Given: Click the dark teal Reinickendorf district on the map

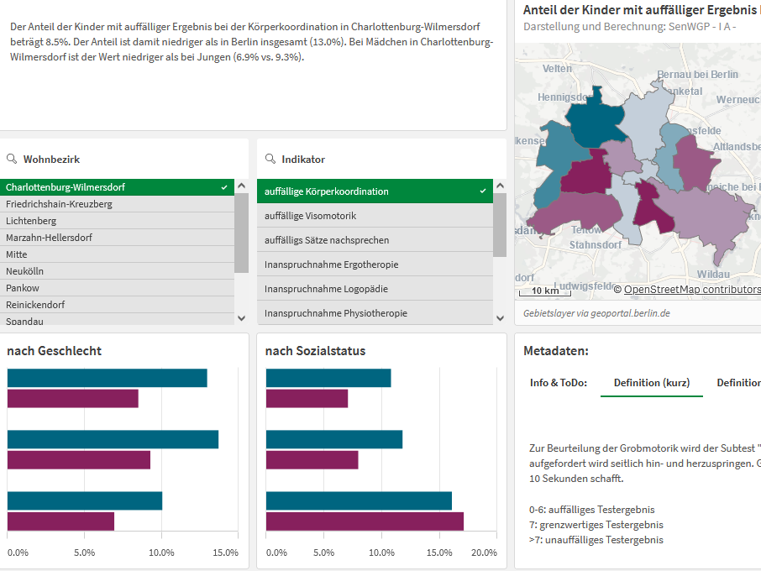Looking at the screenshot, I should click(594, 121).
